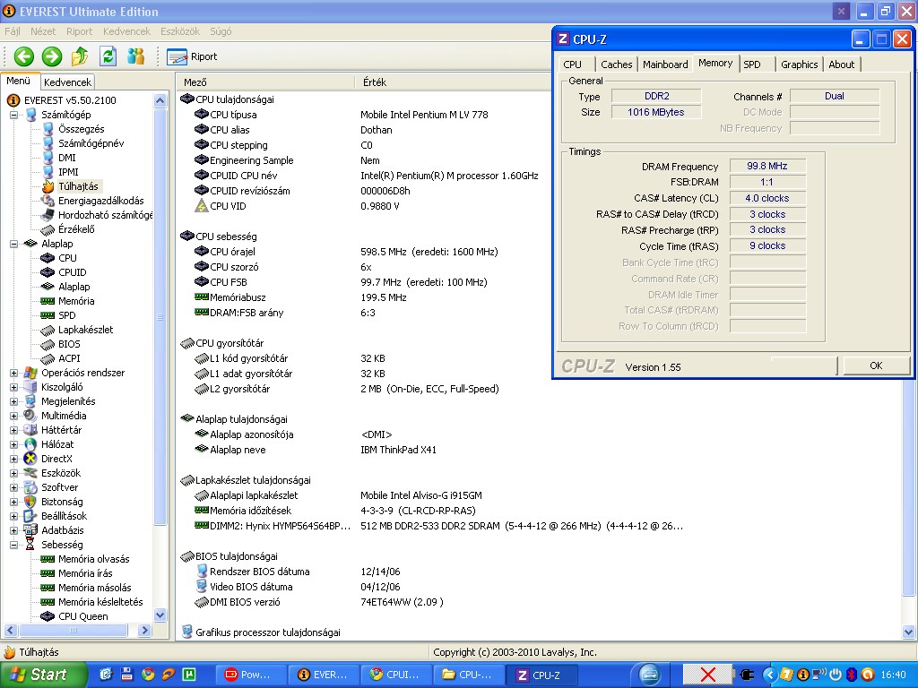Open the Pow... taskbar button
Screen dimensions: 918x688
[x=250, y=675]
